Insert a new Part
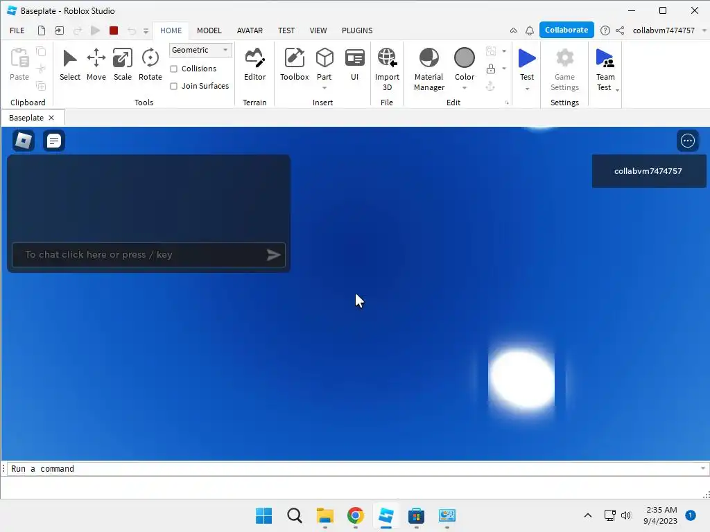The image size is (710, 532). (x=324, y=63)
